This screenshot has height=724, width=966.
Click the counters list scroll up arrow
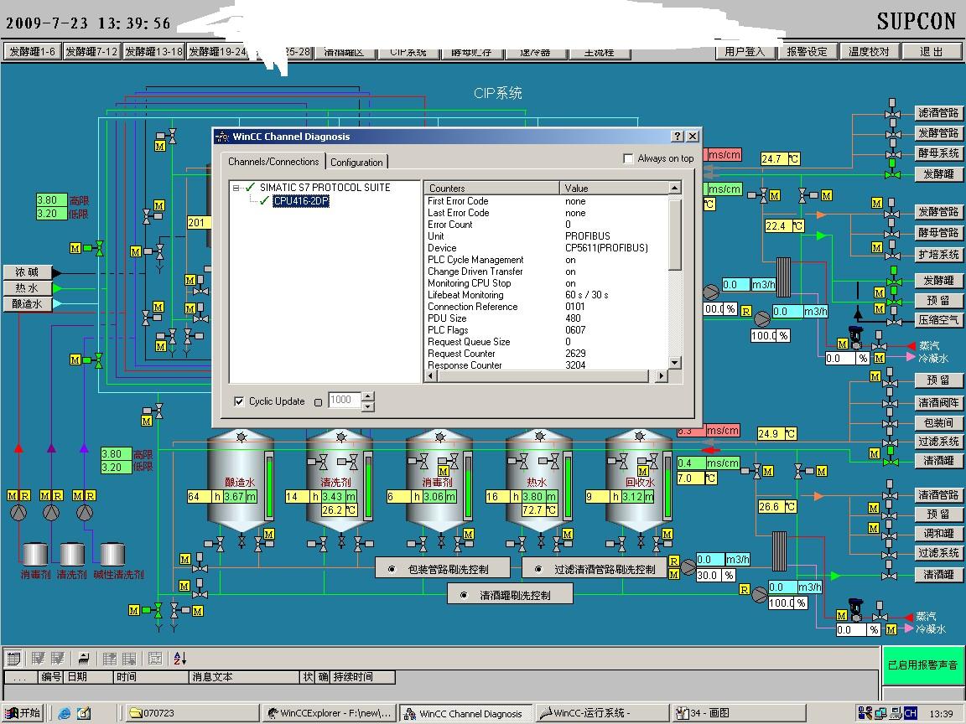click(674, 187)
